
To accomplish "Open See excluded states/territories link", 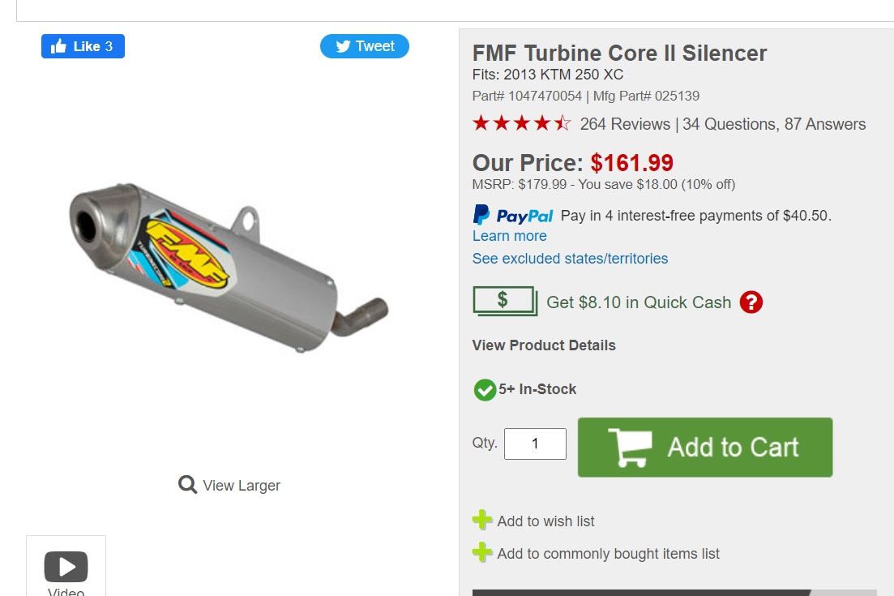I will [x=570, y=259].
